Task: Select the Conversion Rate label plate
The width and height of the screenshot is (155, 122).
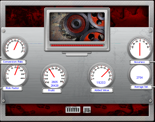Action: pyautogui.click(x=13, y=62)
